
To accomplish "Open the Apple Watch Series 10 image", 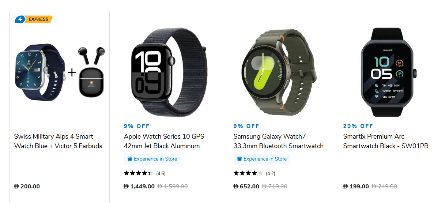I will 169,72.
